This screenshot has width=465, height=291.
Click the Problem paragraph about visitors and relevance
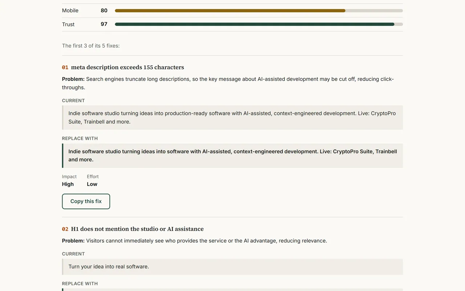[194, 241]
